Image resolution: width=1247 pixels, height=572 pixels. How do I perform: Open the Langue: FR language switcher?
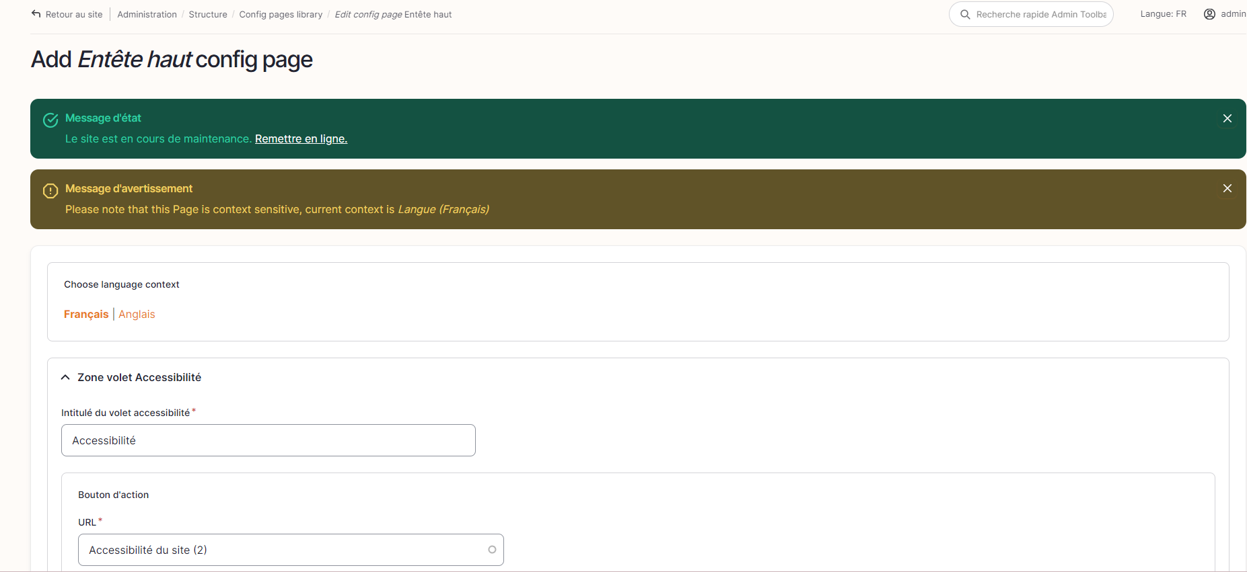point(1163,14)
